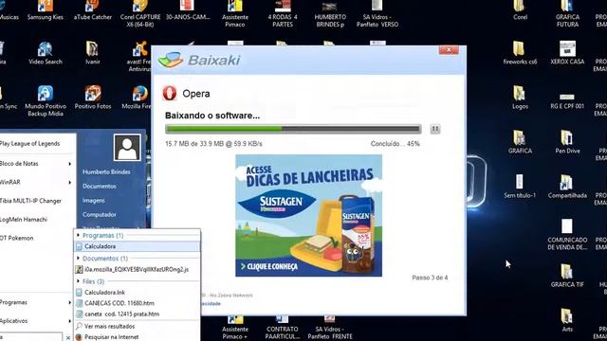The image size is (607, 341).
Task: Open Pen Drive folder icon
Action: coord(567,142)
